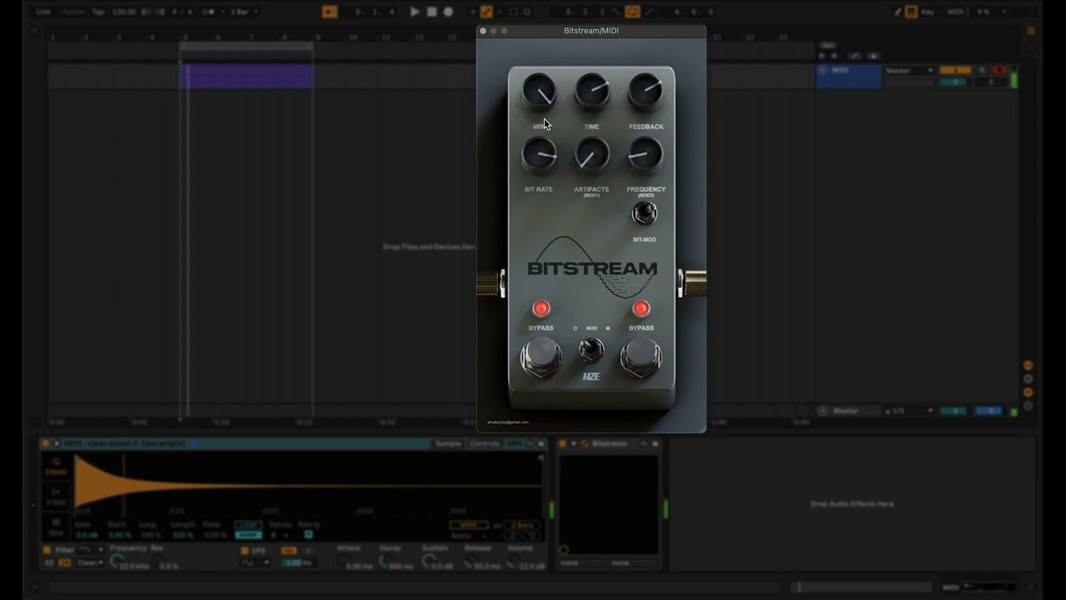Flip the MOD toggle switch between the footswitches
The width and height of the screenshot is (1066, 600).
point(591,349)
